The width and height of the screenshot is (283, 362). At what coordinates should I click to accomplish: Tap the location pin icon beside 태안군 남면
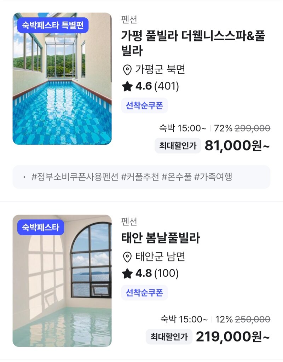tap(127, 257)
